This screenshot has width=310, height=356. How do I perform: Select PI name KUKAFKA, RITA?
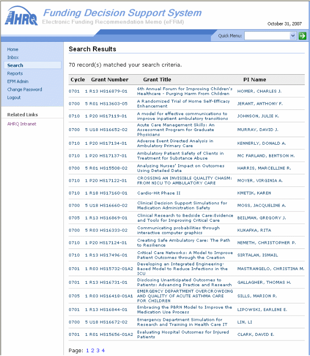pyautogui.click(x=254, y=230)
